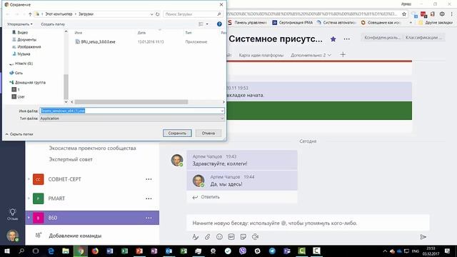Open the user profile avatar in Teams sidebar
This screenshot has height=257, width=457.
coord(12,236)
